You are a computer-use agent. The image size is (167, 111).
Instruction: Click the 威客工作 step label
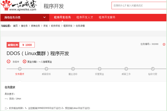[126, 74]
